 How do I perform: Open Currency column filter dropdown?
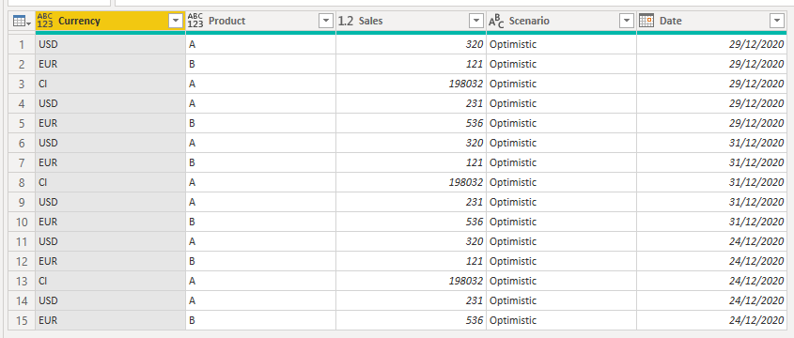176,21
